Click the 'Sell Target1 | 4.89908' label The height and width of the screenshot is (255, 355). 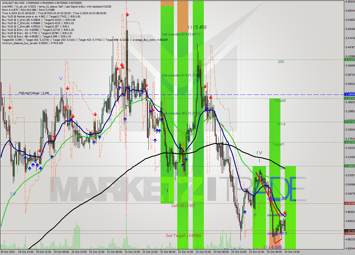click(x=183, y=236)
